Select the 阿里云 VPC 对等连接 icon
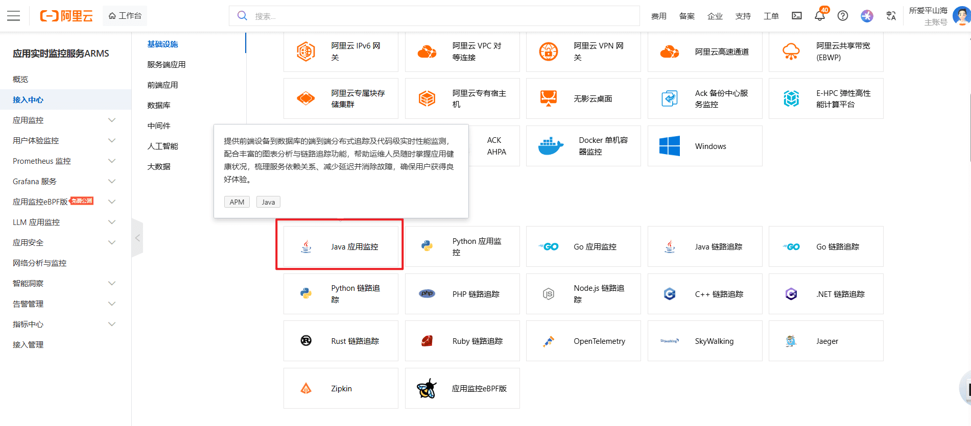 coord(427,52)
